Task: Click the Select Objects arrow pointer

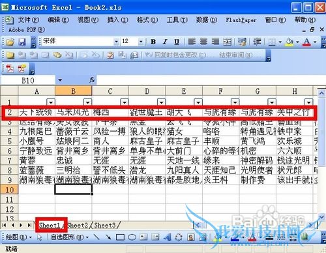Action: tap(39, 237)
